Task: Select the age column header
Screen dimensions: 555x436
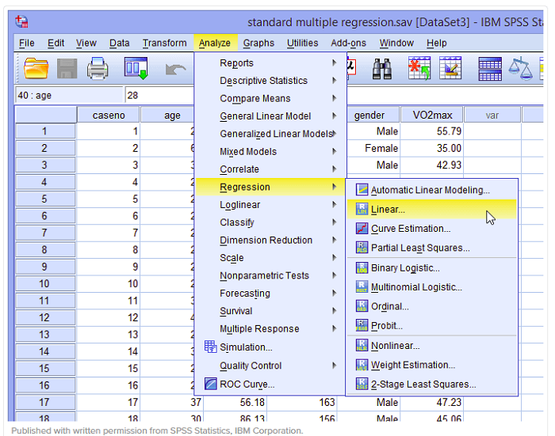Action: [x=167, y=116]
